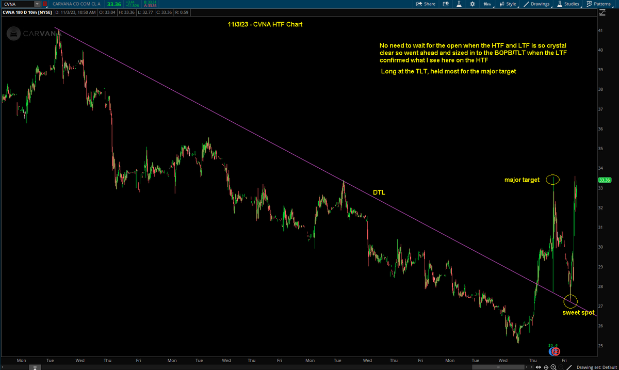Open the Studies menu
The image size is (619, 370).
[x=569, y=4]
